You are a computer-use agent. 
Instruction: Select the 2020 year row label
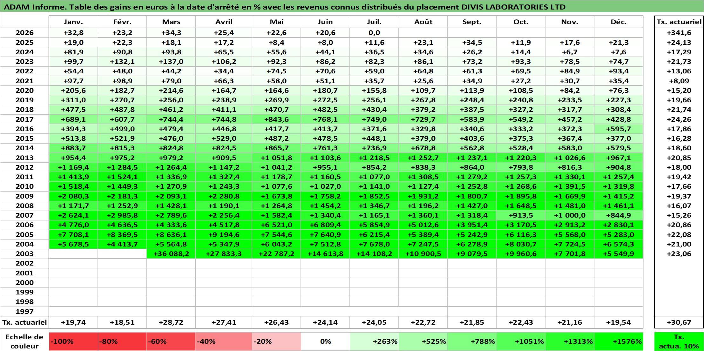pos(24,91)
